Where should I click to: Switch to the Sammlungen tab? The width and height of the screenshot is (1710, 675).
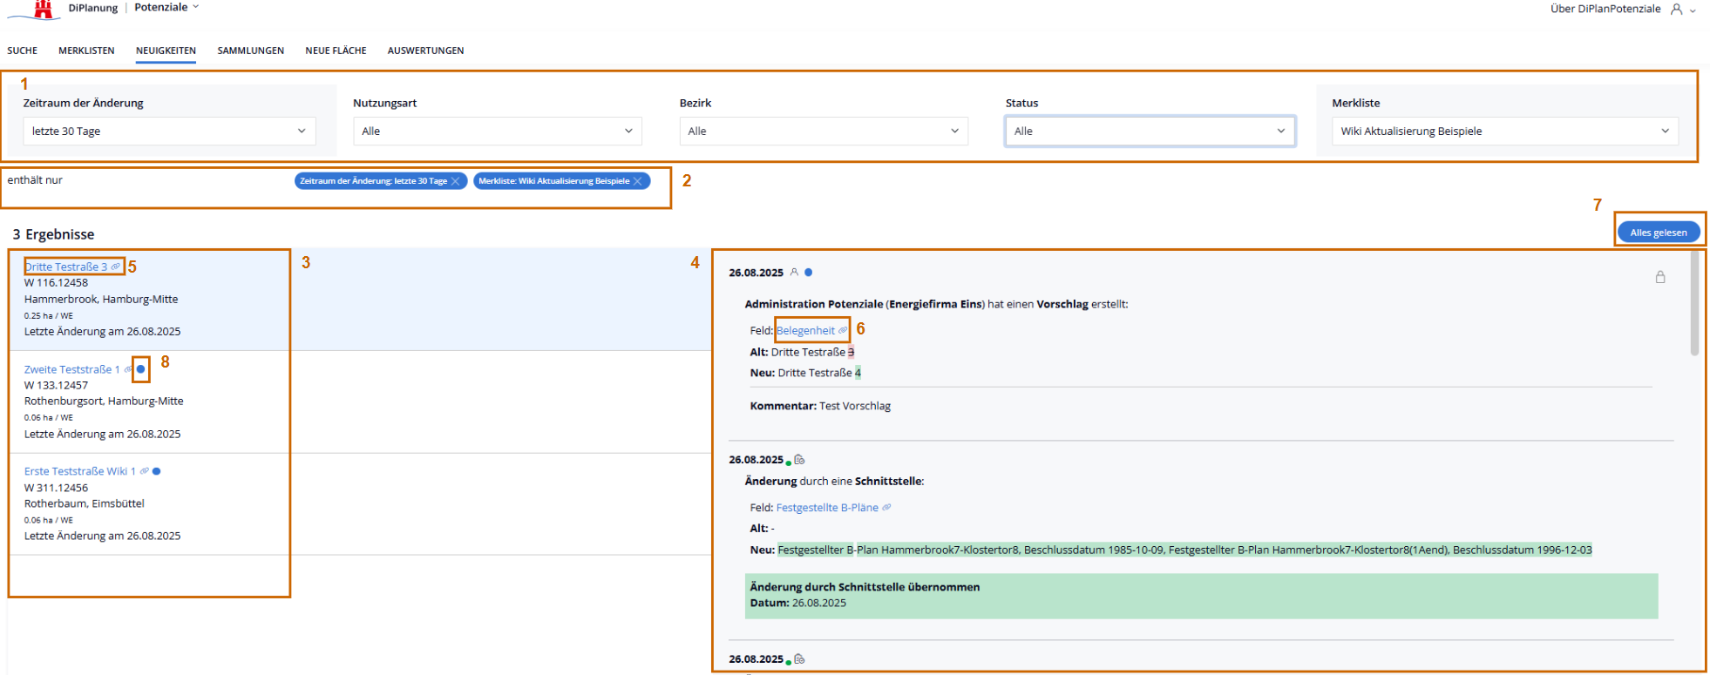[x=250, y=51]
